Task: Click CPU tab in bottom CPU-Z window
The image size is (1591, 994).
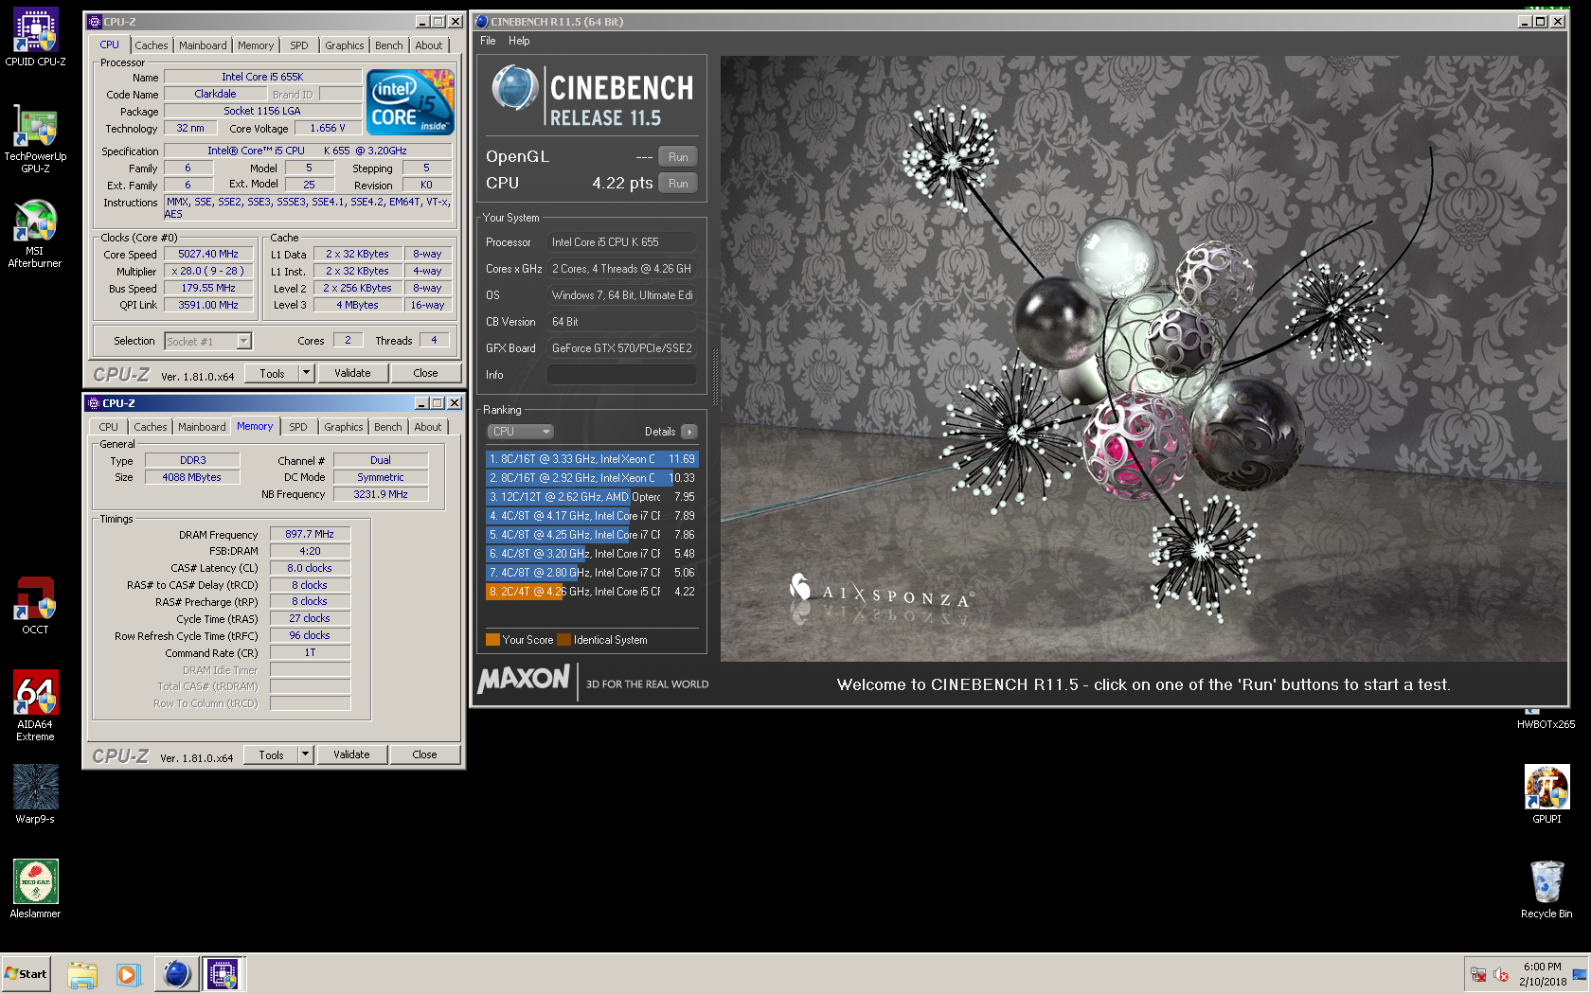Action: [108, 427]
